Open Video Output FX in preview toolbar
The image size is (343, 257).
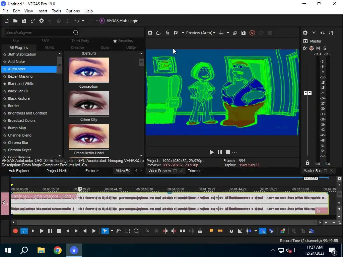[167, 33]
